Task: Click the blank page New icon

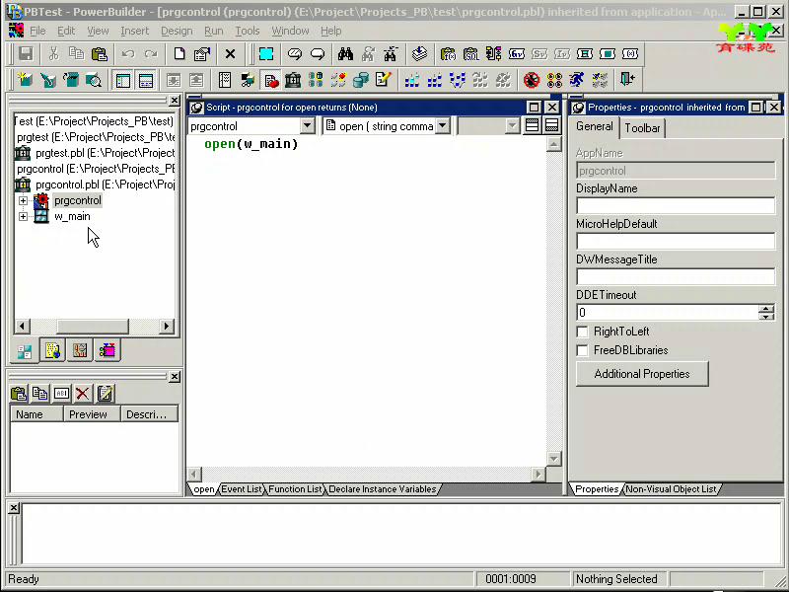Action: [x=179, y=54]
